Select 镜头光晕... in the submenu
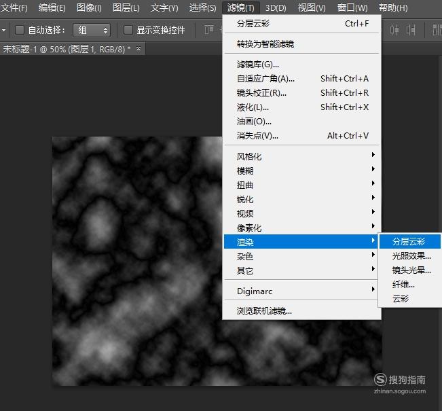Image resolution: width=442 pixels, height=411 pixels. tap(410, 270)
